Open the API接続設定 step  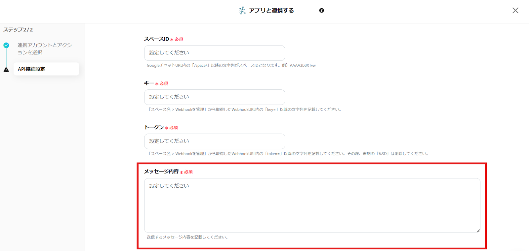click(x=46, y=69)
